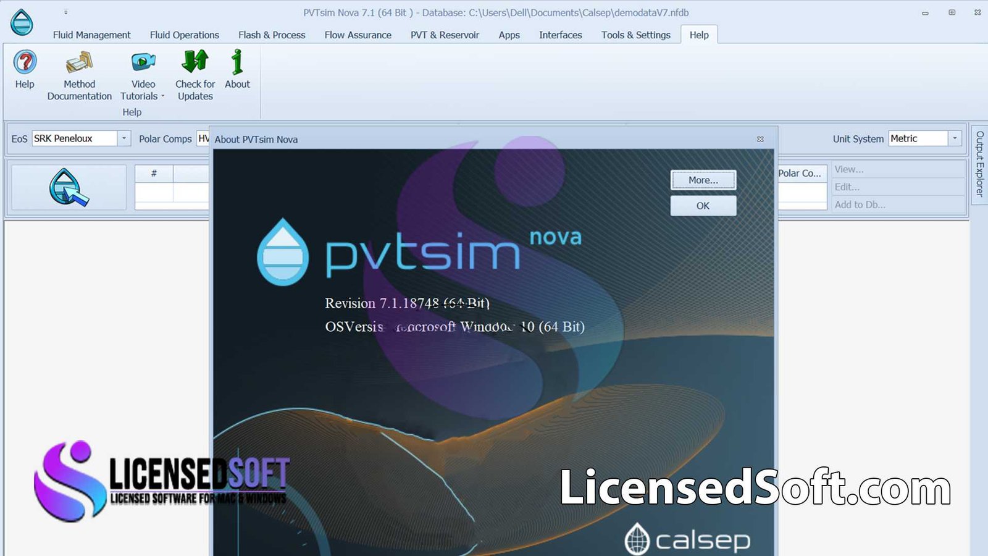988x556 pixels.
Task: Close the About PVTsim Nova dialog
Action: point(760,140)
